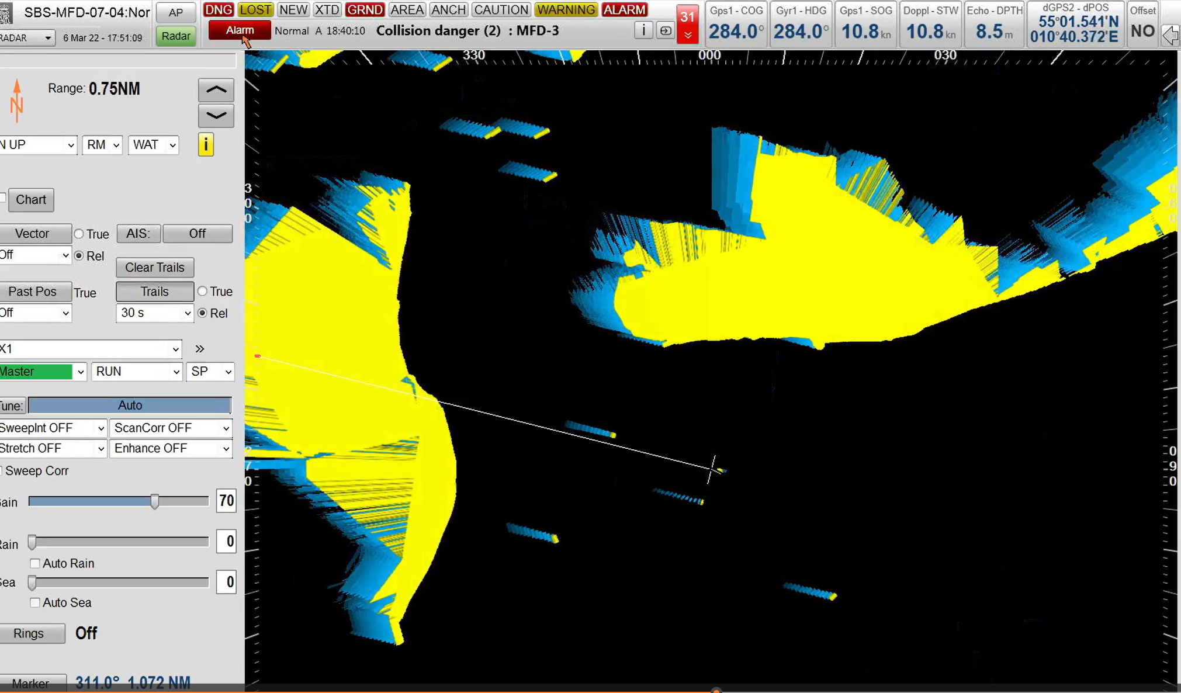Open the 30 s trails length dropdown
This screenshot has width=1181, height=693.
click(154, 313)
